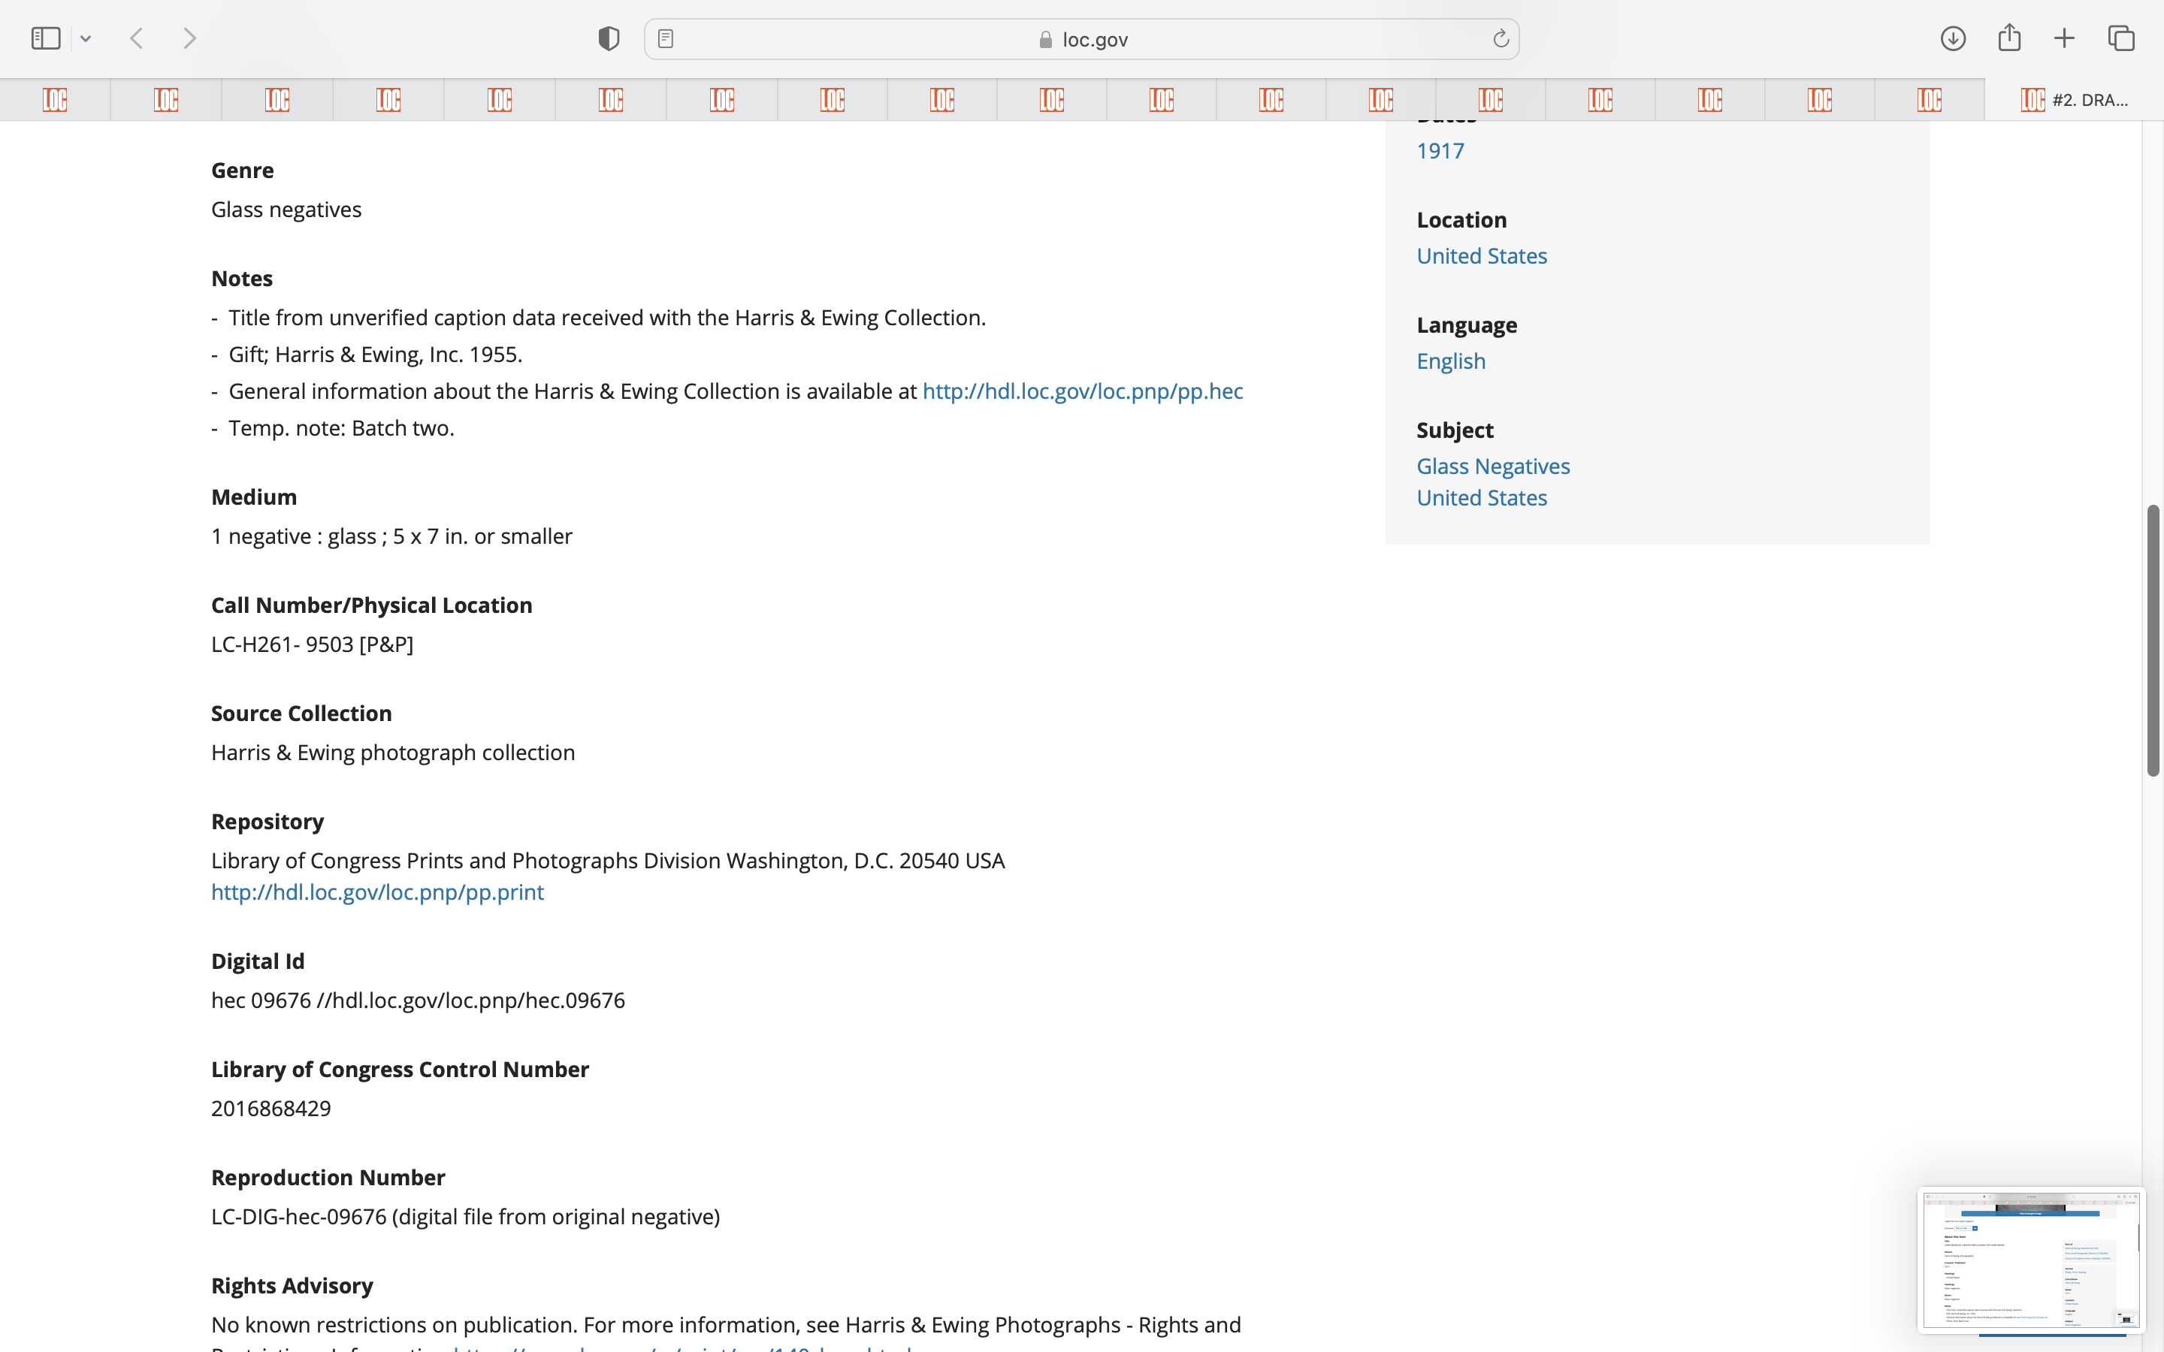Screen dimensions: 2164x1352
Task: Open the hdl.loc.gov/loc.pnp/pp.hec link
Action: point(1082,391)
